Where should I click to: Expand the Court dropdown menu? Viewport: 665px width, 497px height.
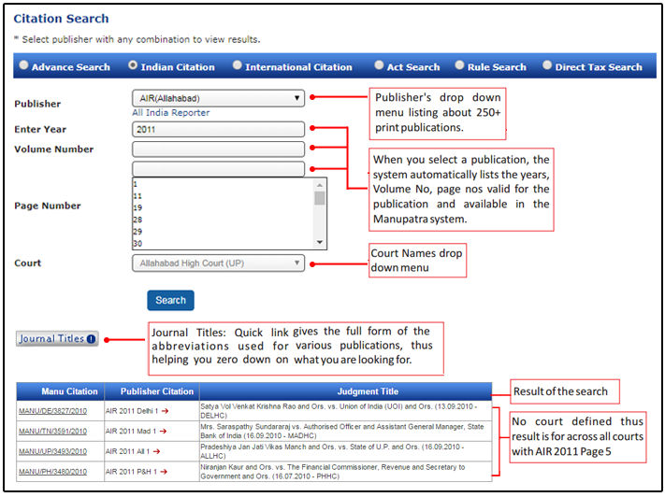219,263
